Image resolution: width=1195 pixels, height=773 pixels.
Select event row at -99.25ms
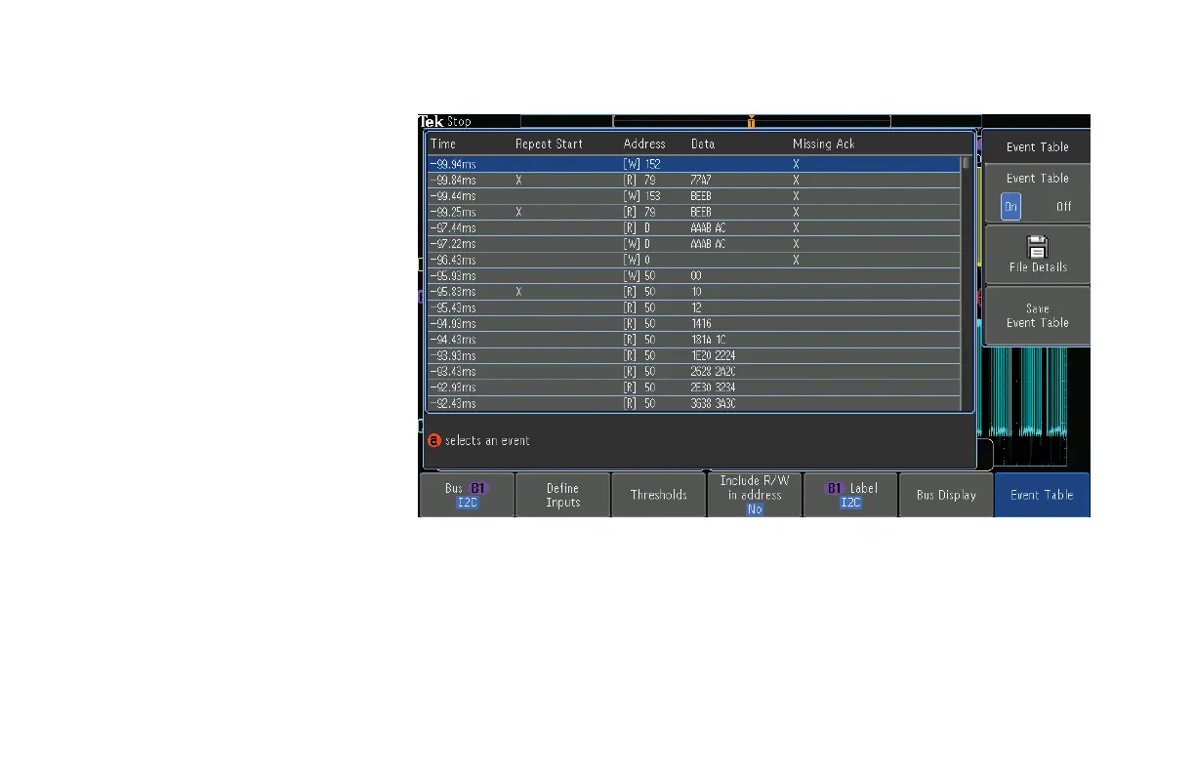coord(693,212)
